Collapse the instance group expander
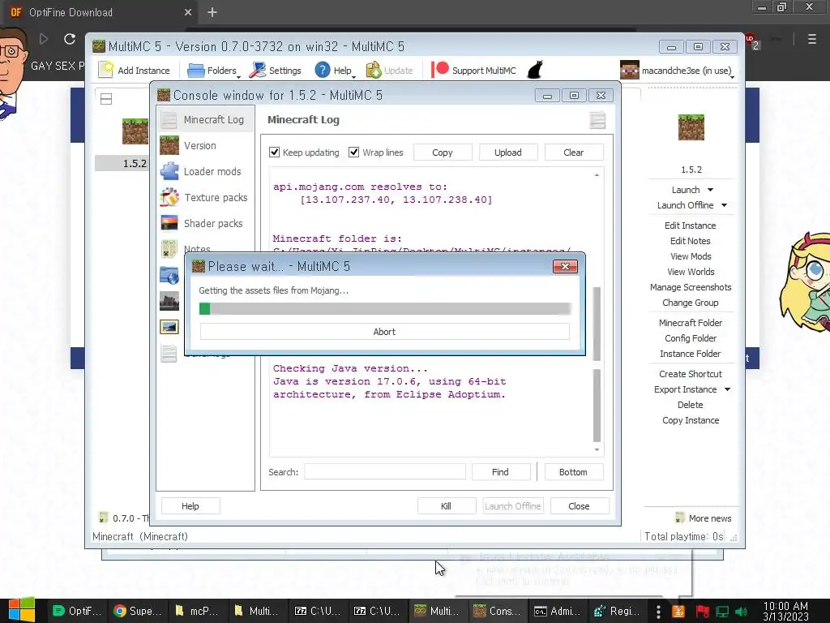Screen dimensions: 830x623 pyautogui.click(x=106, y=98)
